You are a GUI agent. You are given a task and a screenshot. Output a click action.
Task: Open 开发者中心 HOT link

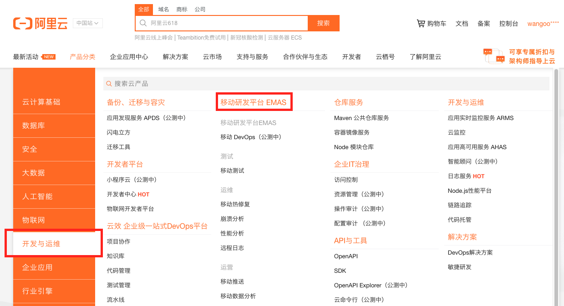click(x=128, y=194)
